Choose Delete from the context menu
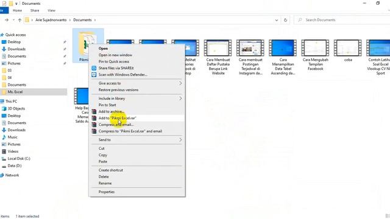 104,176
